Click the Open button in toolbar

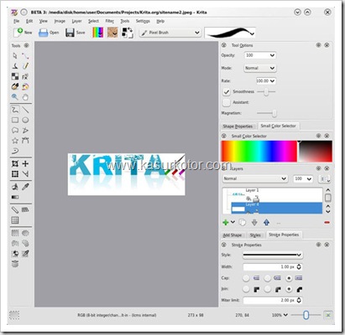[x=49, y=33]
